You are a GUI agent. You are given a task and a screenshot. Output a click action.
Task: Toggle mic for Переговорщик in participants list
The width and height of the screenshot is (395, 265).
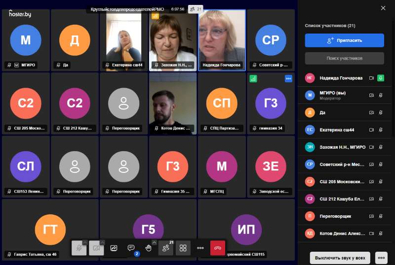[381, 216]
